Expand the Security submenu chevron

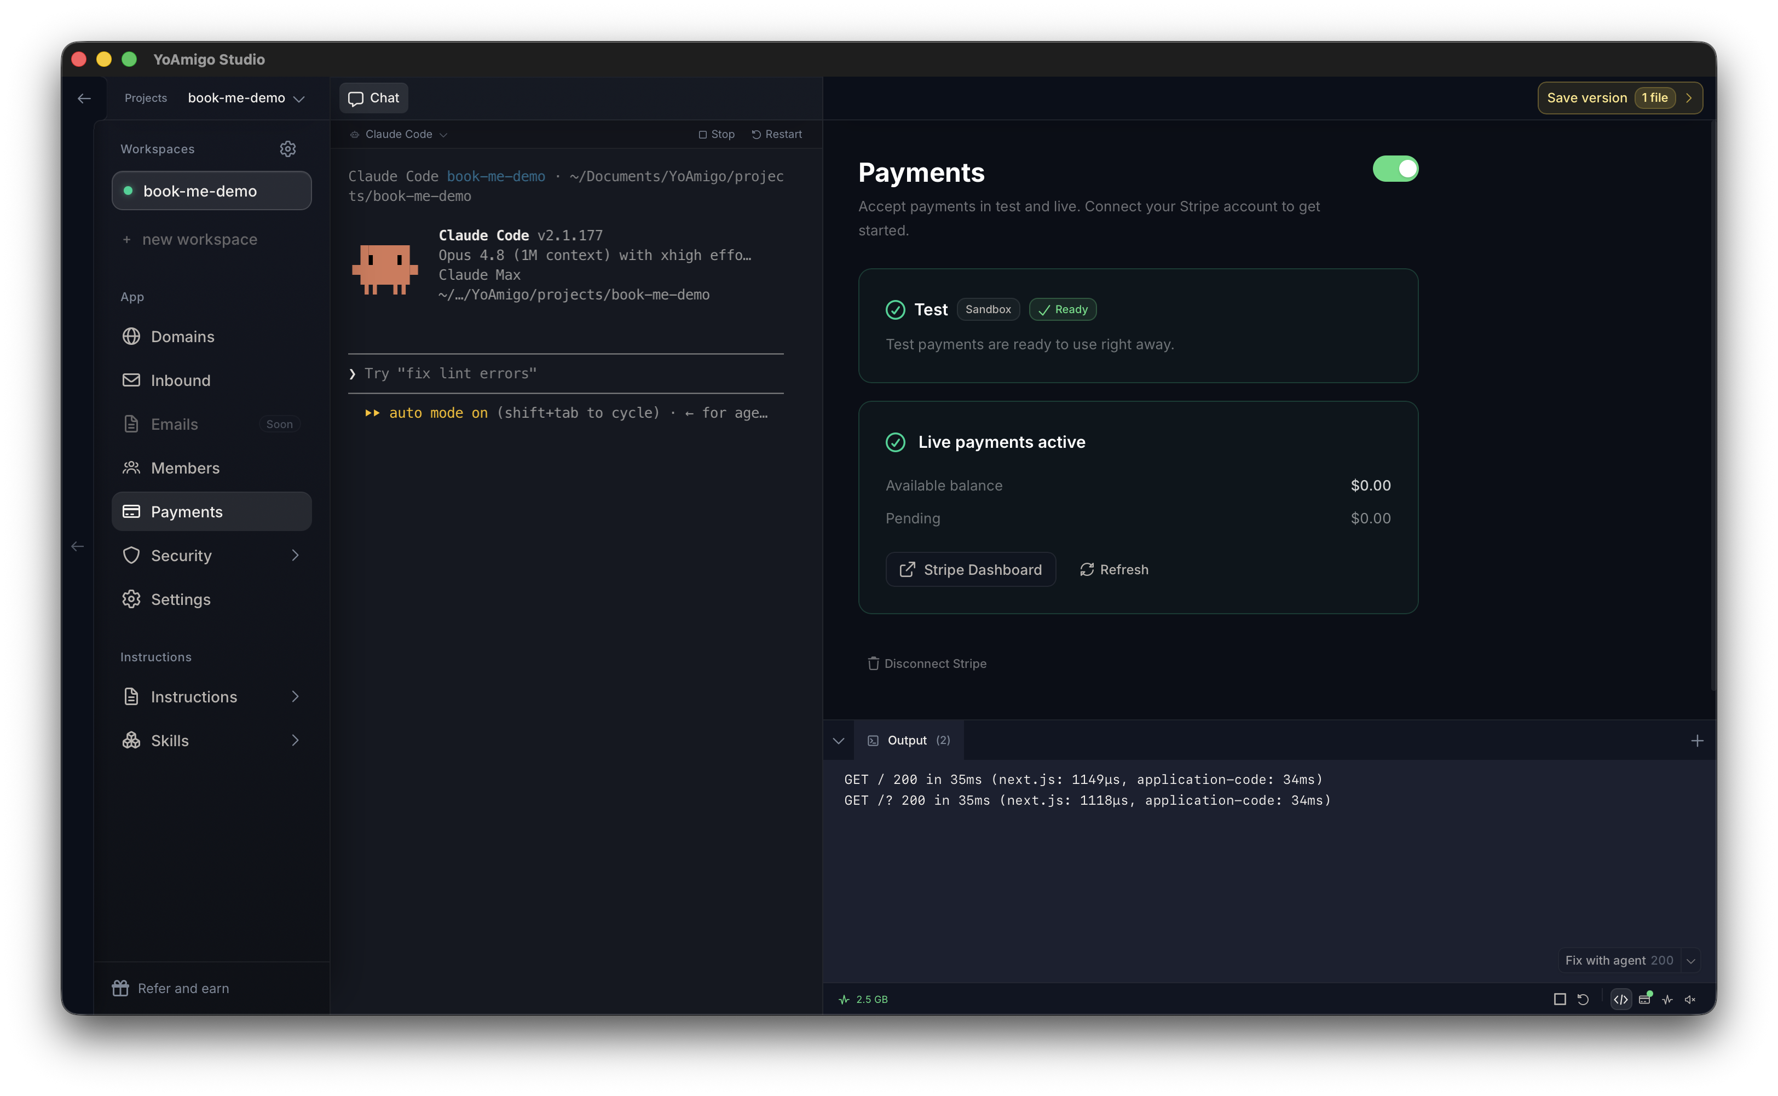[295, 555]
